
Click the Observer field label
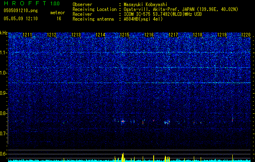pos(82,4)
